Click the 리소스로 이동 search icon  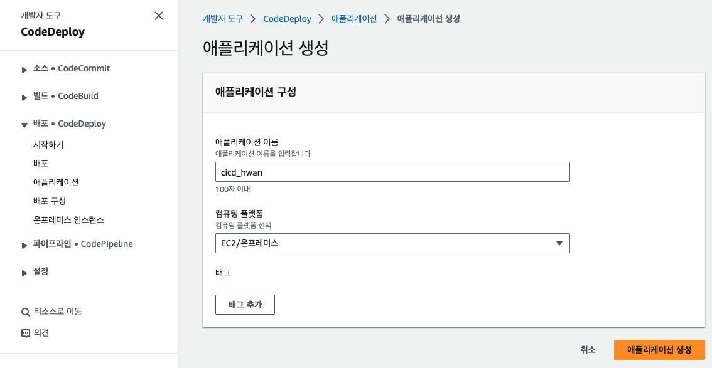pyautogui.click(x=26, y=312)
